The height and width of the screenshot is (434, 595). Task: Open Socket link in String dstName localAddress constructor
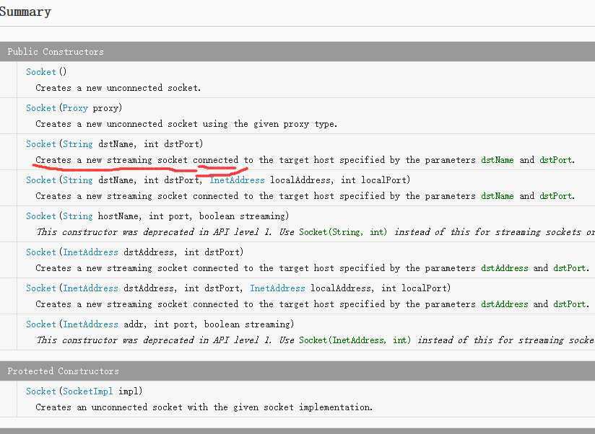click(x=41, y=180)
